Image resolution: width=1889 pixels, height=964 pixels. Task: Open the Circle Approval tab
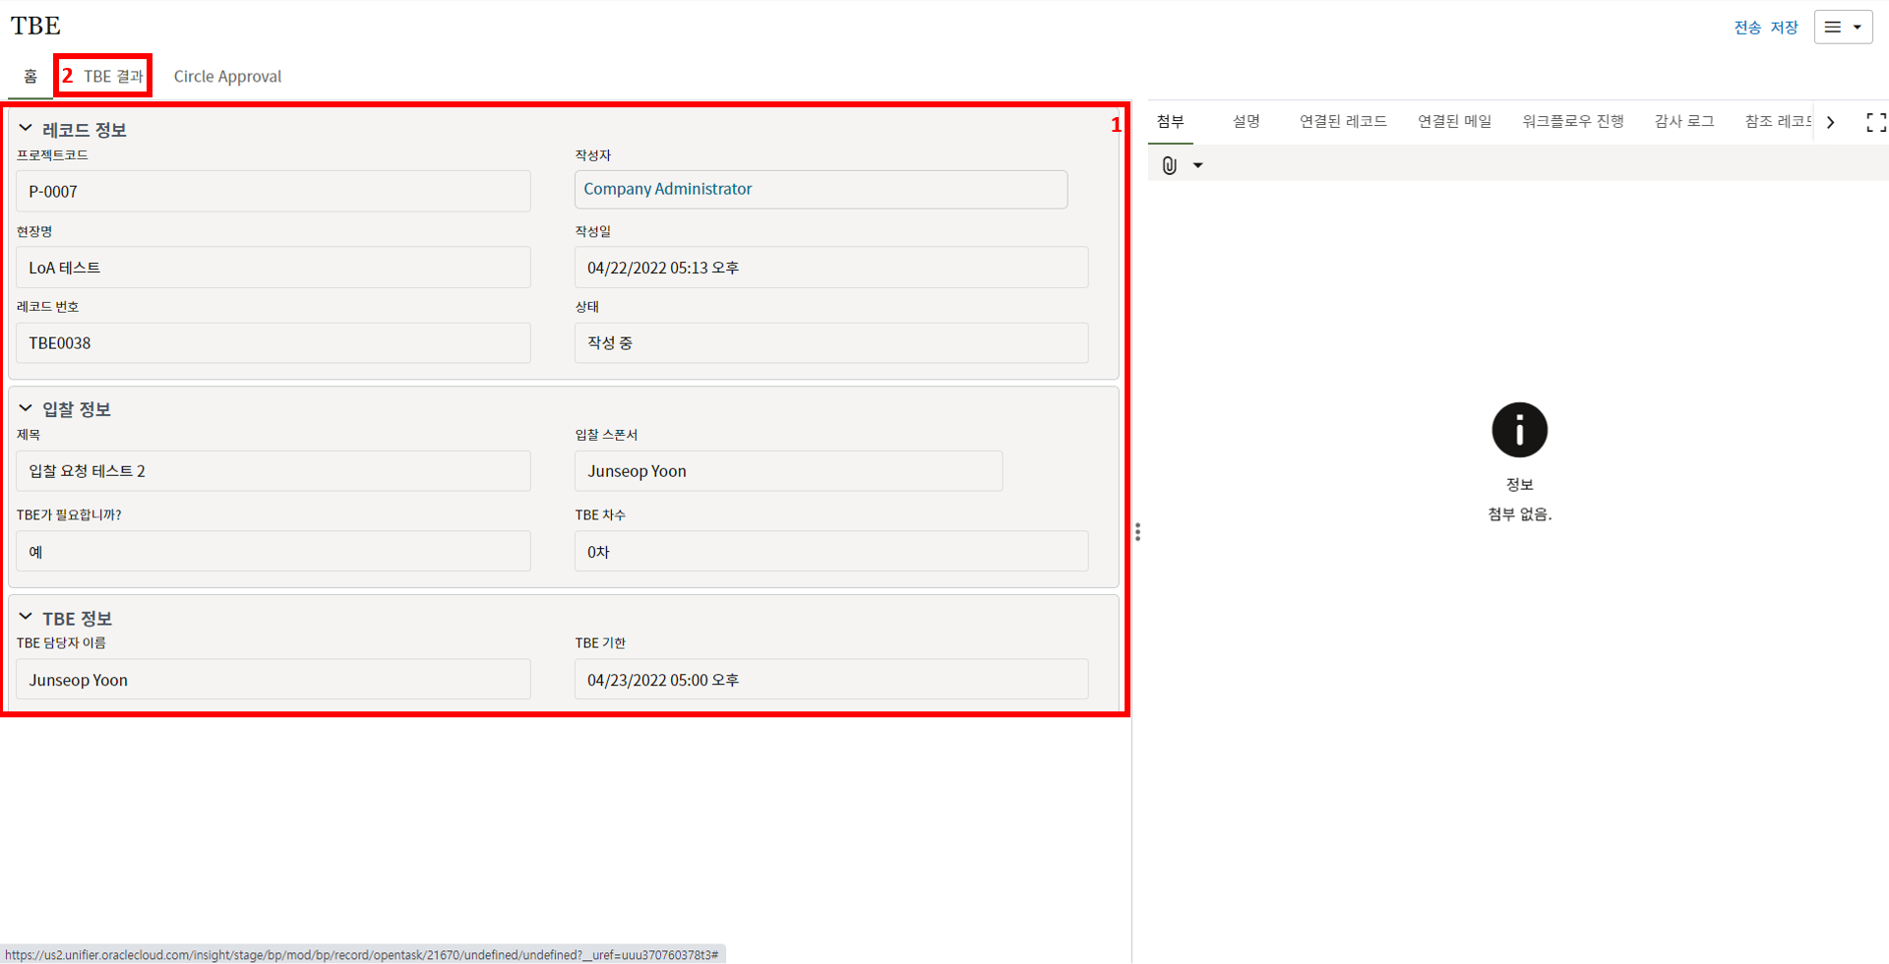pyautogui.click(x=227, y=76)
